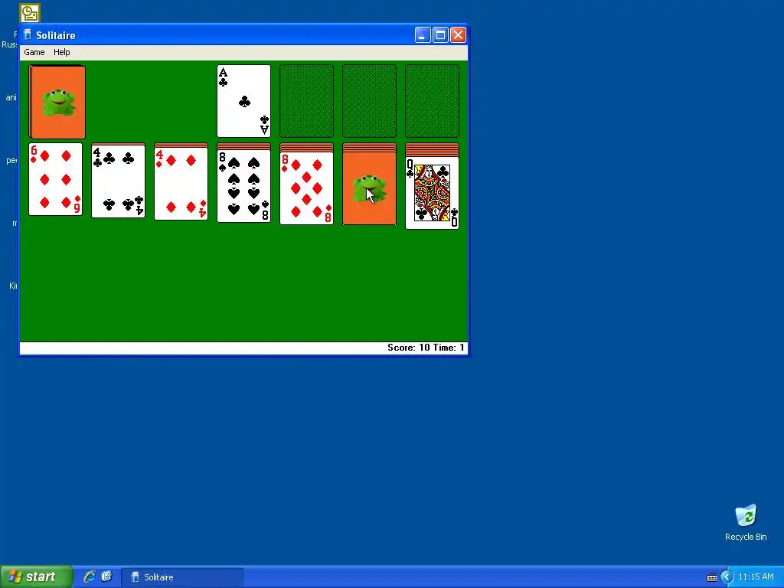Image resolution: width=784 pixels, height=588 pixels.
Task: Click Solitaire taskbar button
Action: [x=182, y=577]
